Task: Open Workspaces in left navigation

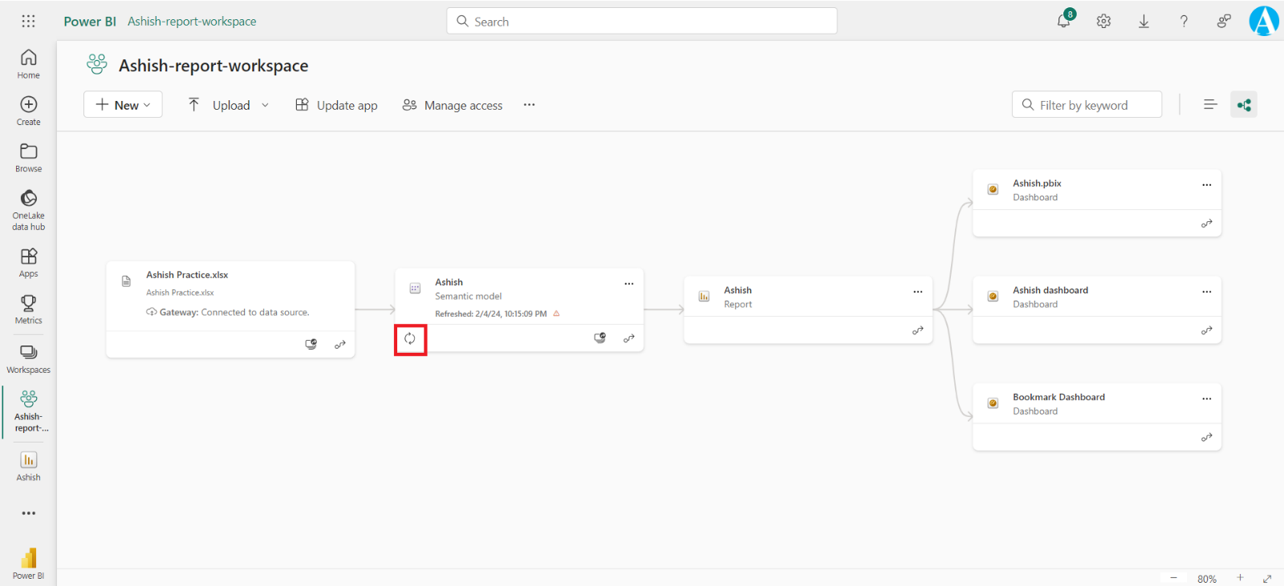Action: coord(28,358)
